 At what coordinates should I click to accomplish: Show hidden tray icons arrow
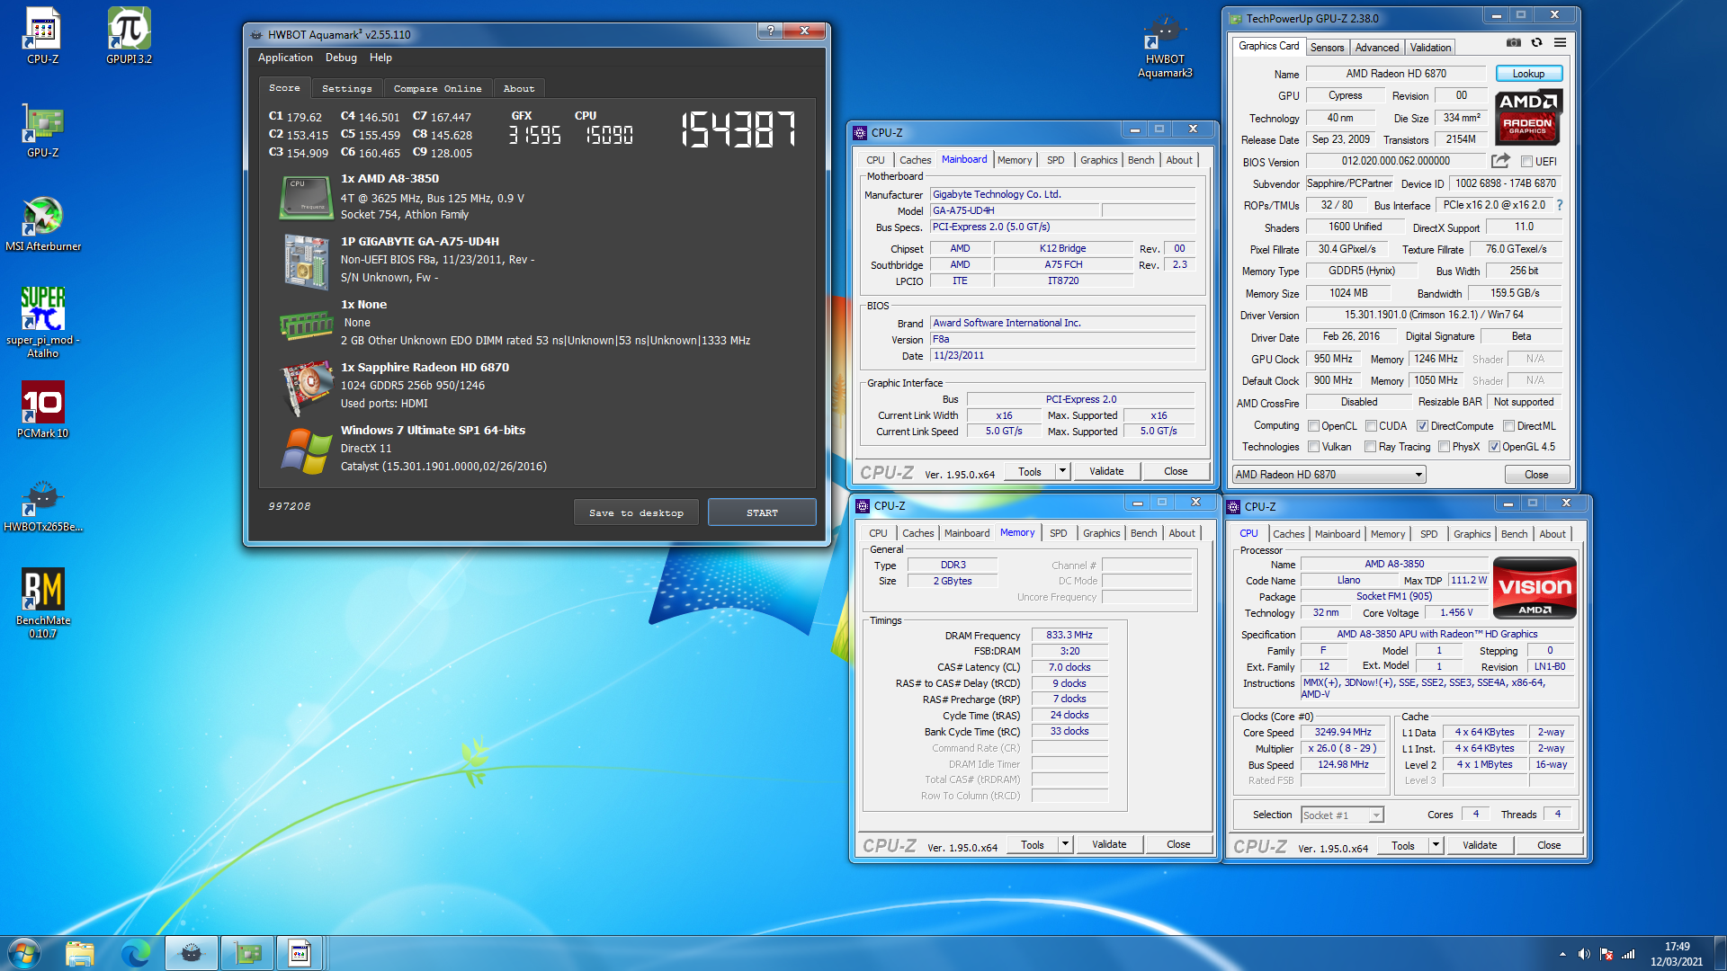[1562, 954]
